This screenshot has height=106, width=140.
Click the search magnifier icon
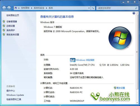click(136, 8)
